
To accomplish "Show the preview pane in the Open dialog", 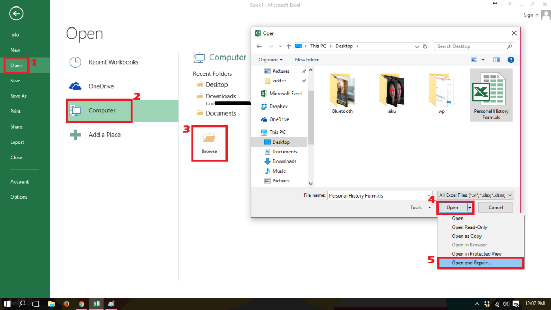I will [496, 59].
